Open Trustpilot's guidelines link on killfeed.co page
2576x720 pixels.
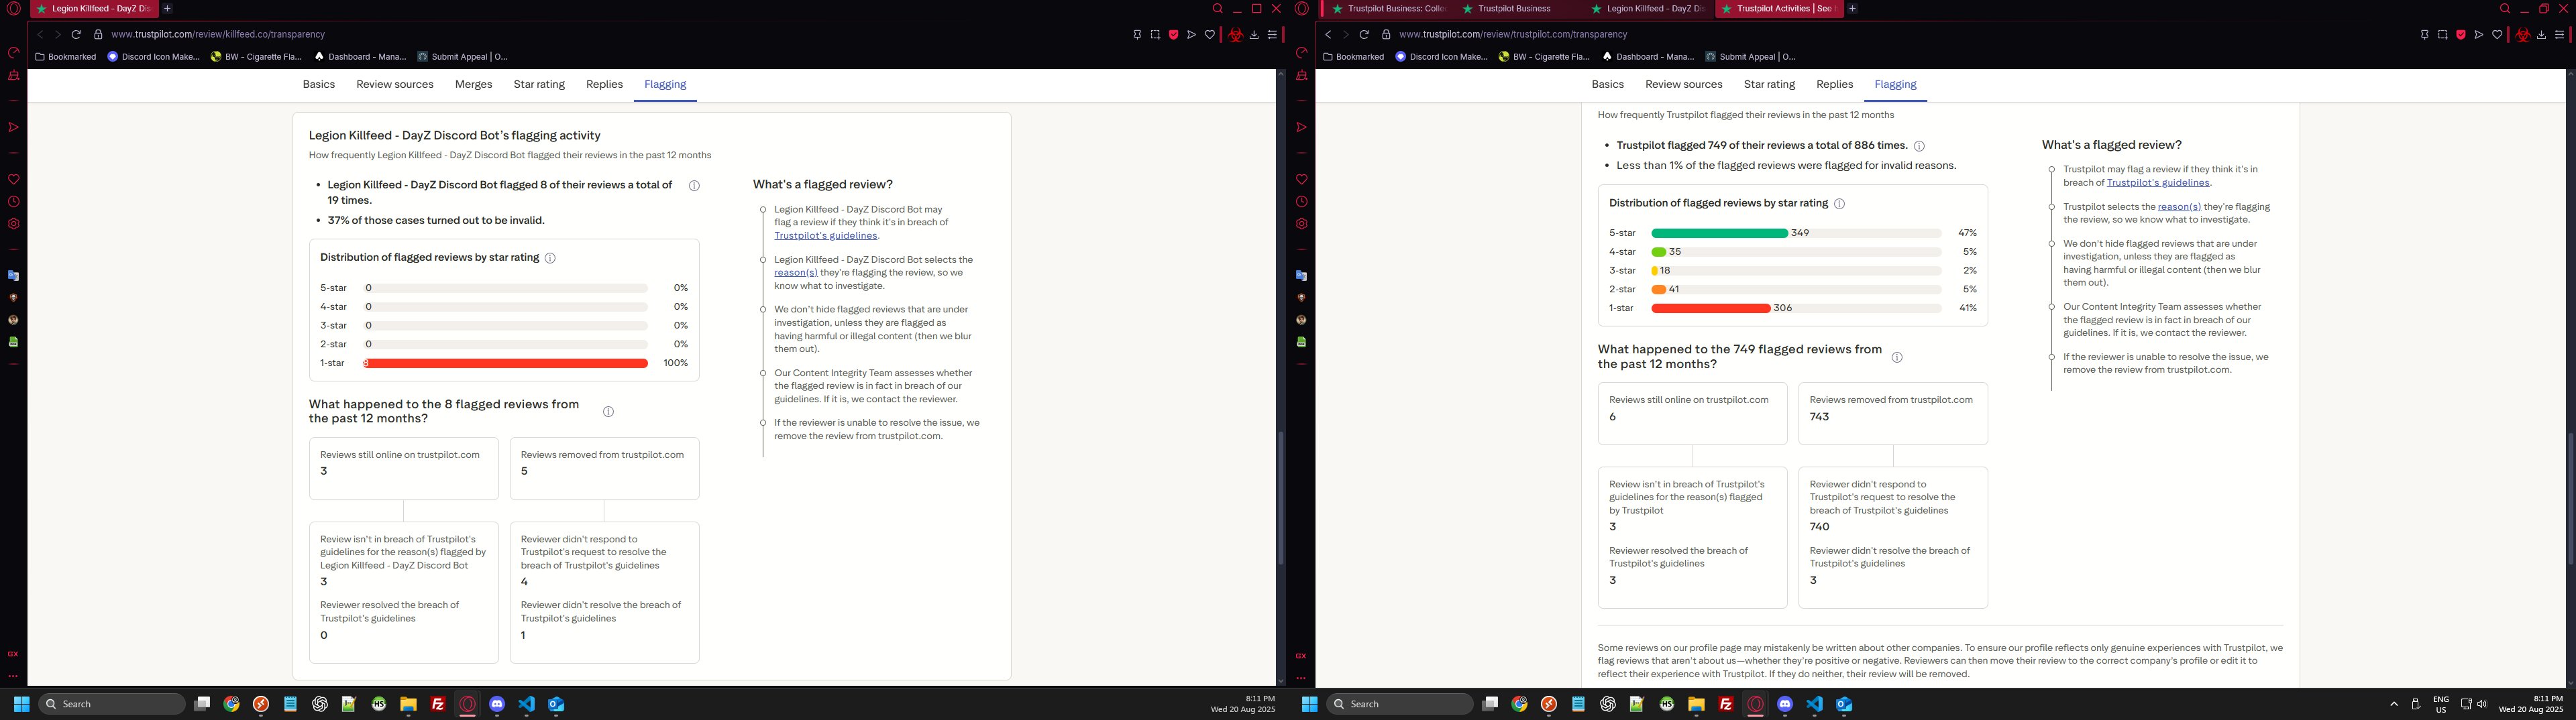(x=825, y=236)
